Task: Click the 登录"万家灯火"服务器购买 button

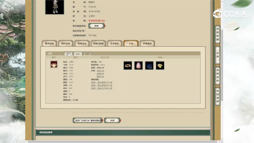Action: [x=87, y=120]
